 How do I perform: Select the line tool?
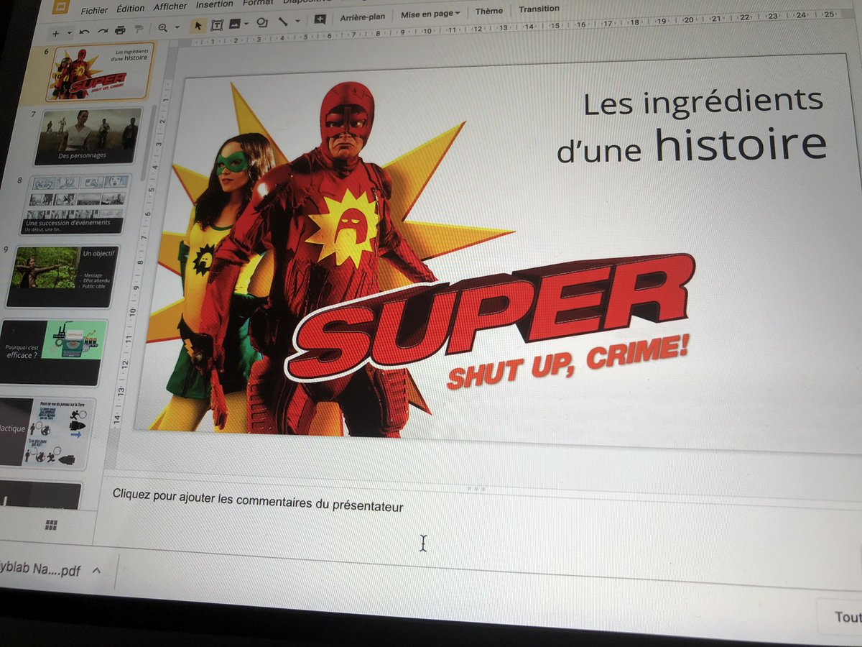click(x=283, y=22)
